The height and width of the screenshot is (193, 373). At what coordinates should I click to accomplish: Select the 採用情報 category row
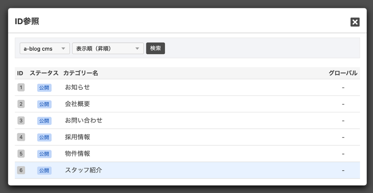coord(77,137)
